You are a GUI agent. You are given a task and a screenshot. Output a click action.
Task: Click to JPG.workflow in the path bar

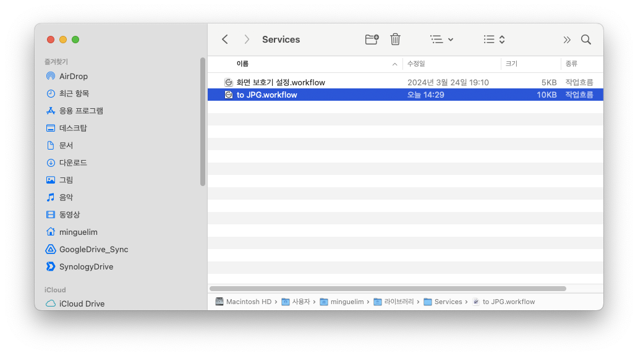(x=504, y=302)
